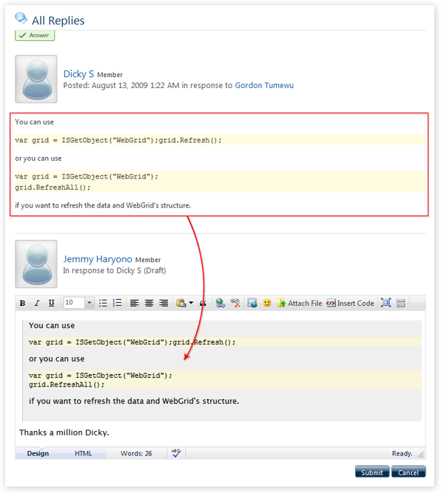The image size is (441, 494).
Task: Switch to the HTML tab
Action: [x=83, y=453]
